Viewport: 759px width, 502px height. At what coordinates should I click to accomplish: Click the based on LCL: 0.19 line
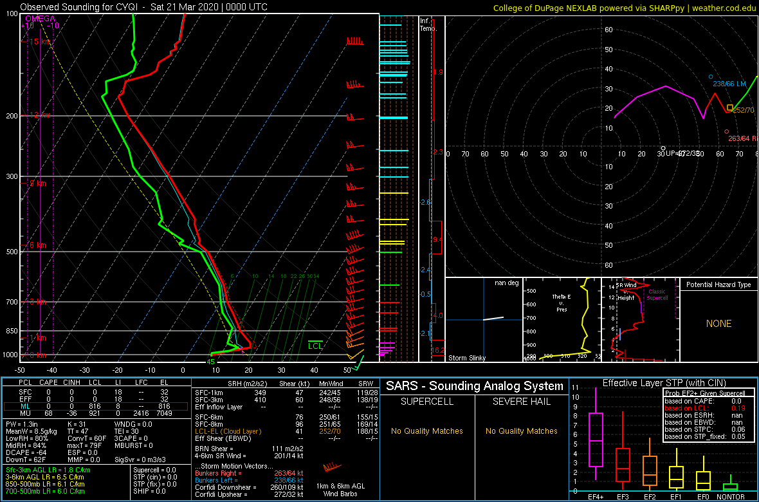click(706, 408)
